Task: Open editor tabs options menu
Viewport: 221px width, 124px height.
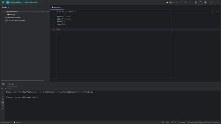Action: (218, 7)
